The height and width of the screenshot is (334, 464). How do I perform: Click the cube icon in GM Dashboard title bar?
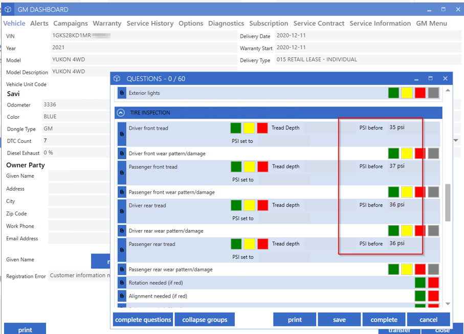8,10
